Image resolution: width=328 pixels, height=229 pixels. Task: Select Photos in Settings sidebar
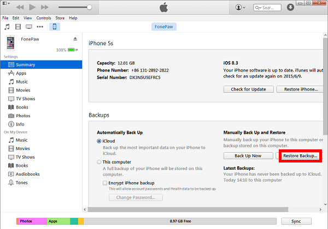coord(41,116)
